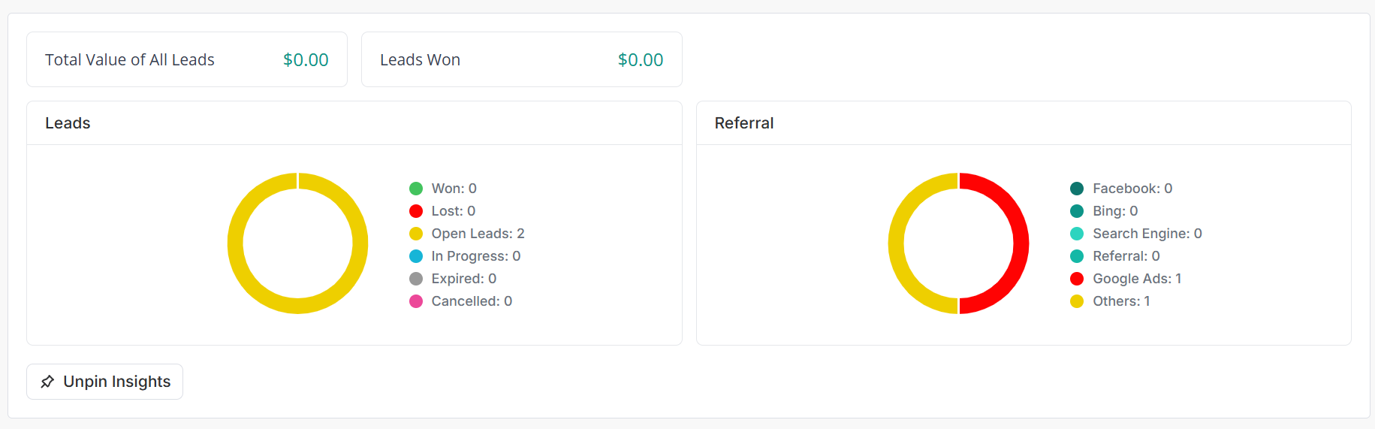
Task: Open the Leads Won summary card
Action: coord(521,59)
